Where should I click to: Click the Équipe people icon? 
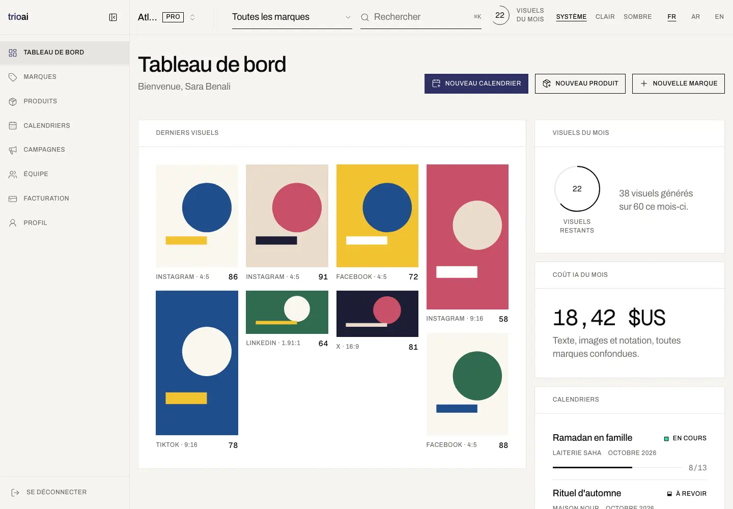[13, 174]
